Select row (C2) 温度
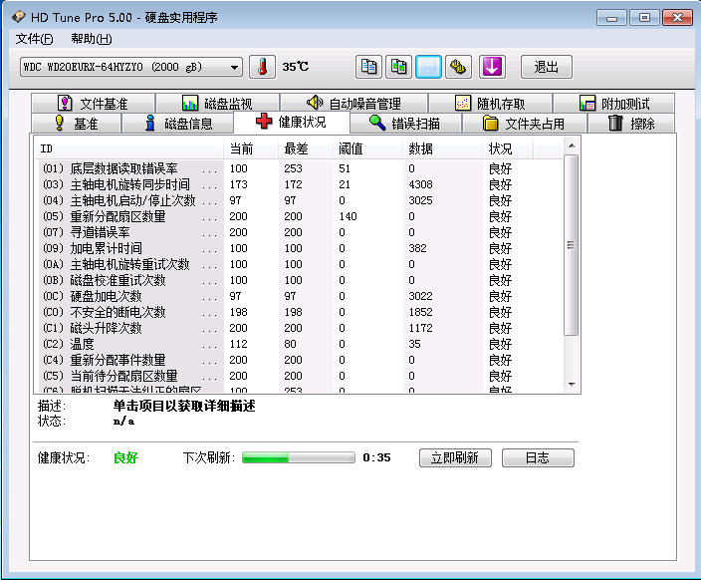This screenshot has height=580, width=701. [x=299, y=344]
